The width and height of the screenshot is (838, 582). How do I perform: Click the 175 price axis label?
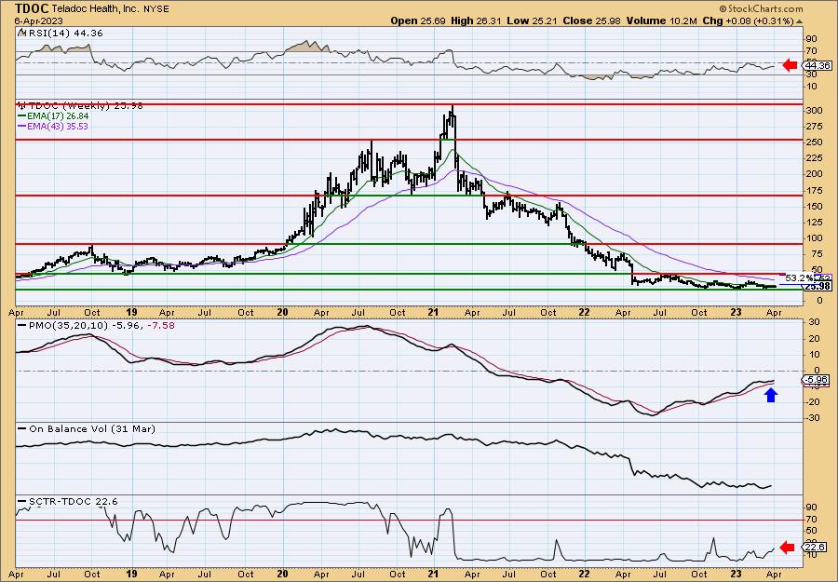(x=815, y=190)
